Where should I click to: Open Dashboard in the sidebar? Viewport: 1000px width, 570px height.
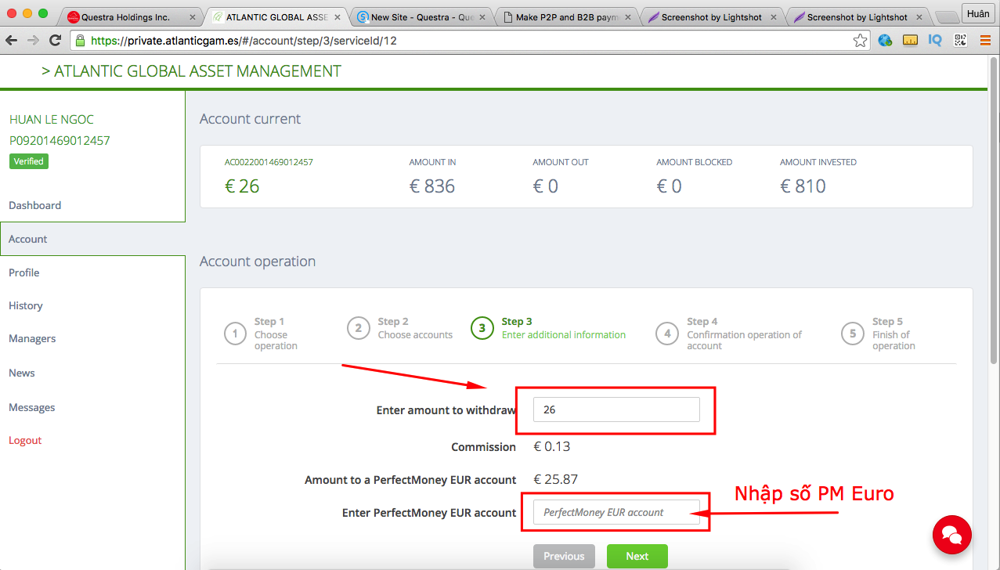pos(34,205)
